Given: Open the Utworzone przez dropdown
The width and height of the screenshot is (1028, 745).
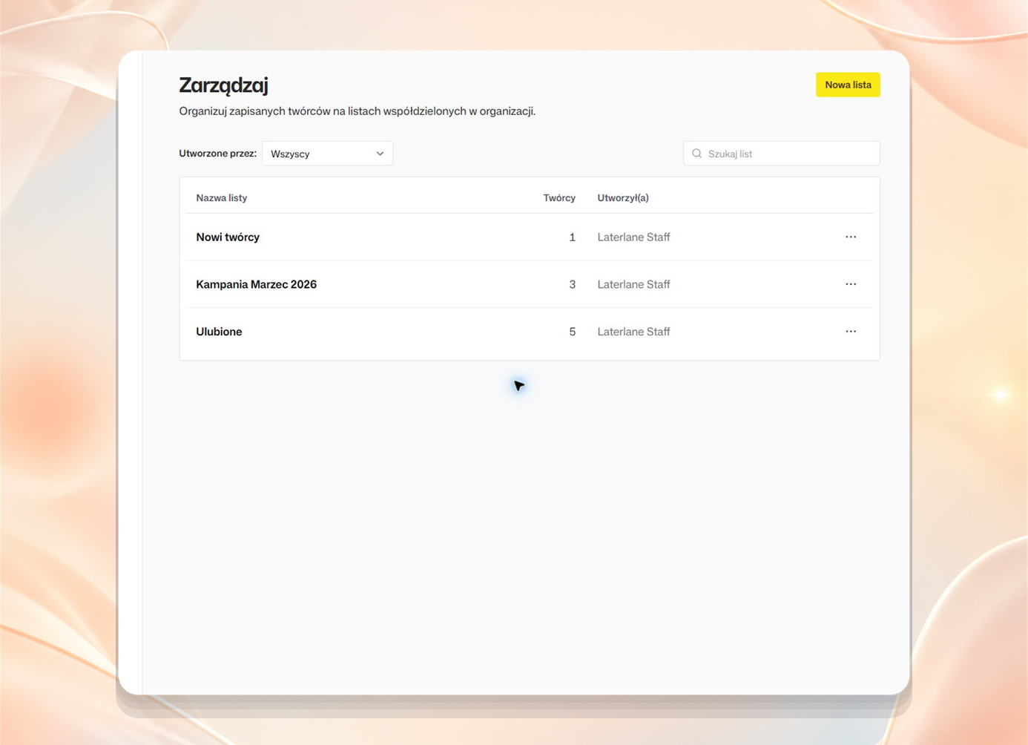Looking at the screenshot, I should [327, 154].
